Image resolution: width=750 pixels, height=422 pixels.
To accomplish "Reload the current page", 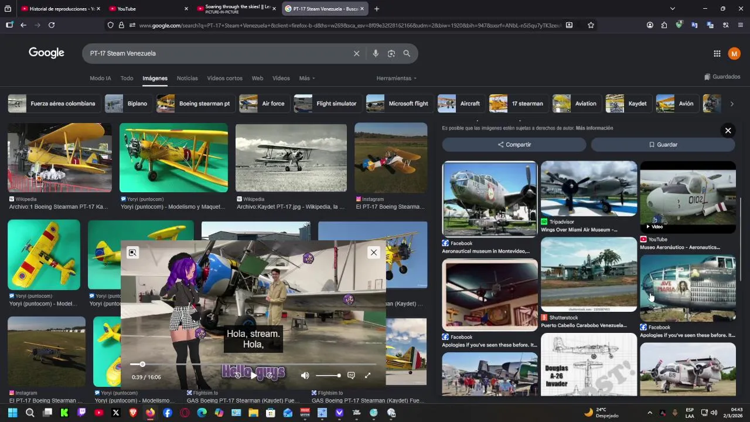I will [52, 25].
